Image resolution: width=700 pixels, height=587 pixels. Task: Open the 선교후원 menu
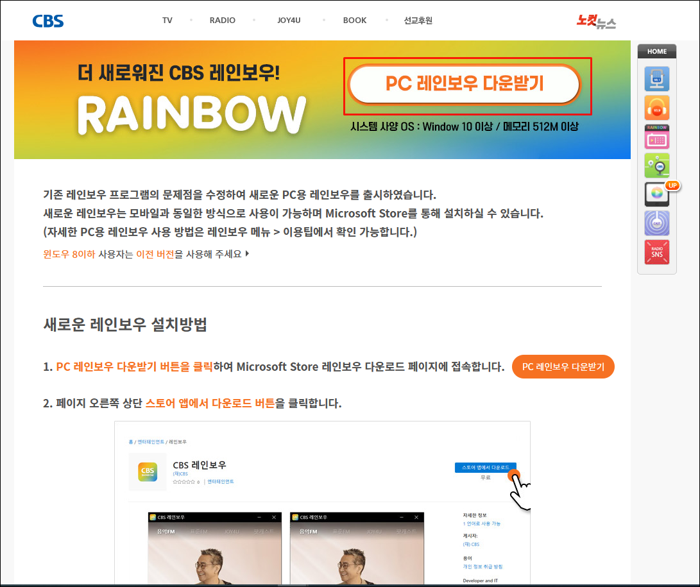pyautogui.click(x=418, y=21)
